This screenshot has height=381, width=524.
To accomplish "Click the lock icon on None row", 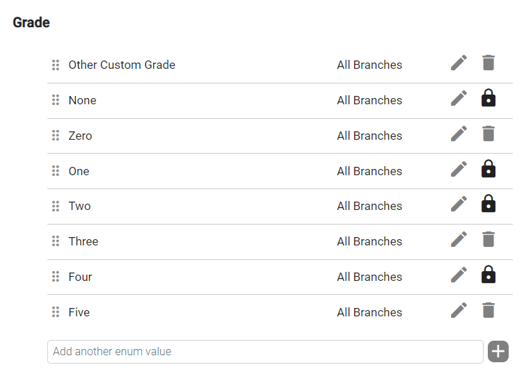I will [489, 98].
